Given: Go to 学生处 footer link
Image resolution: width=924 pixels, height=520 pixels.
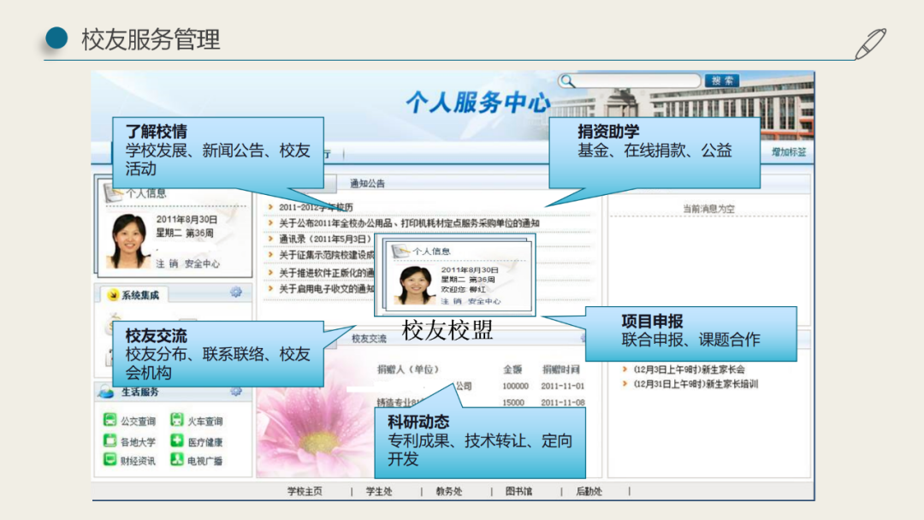Looking at the screenshot, I should tap(379, 491).
